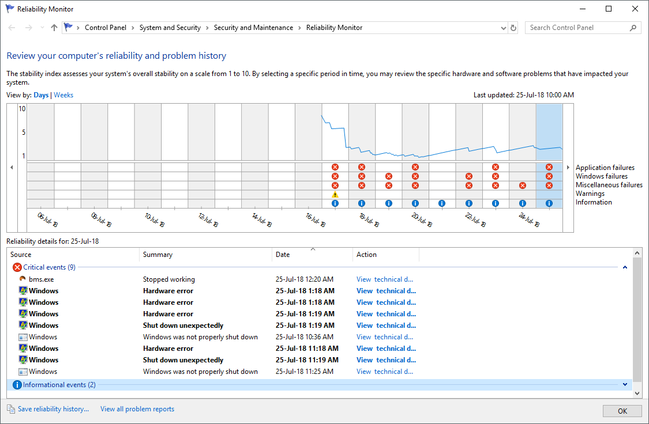This screenshot has width=649, height=424.
Task: Select the 19-Jul Miscellaneous failures error icon
Action: 389,185
